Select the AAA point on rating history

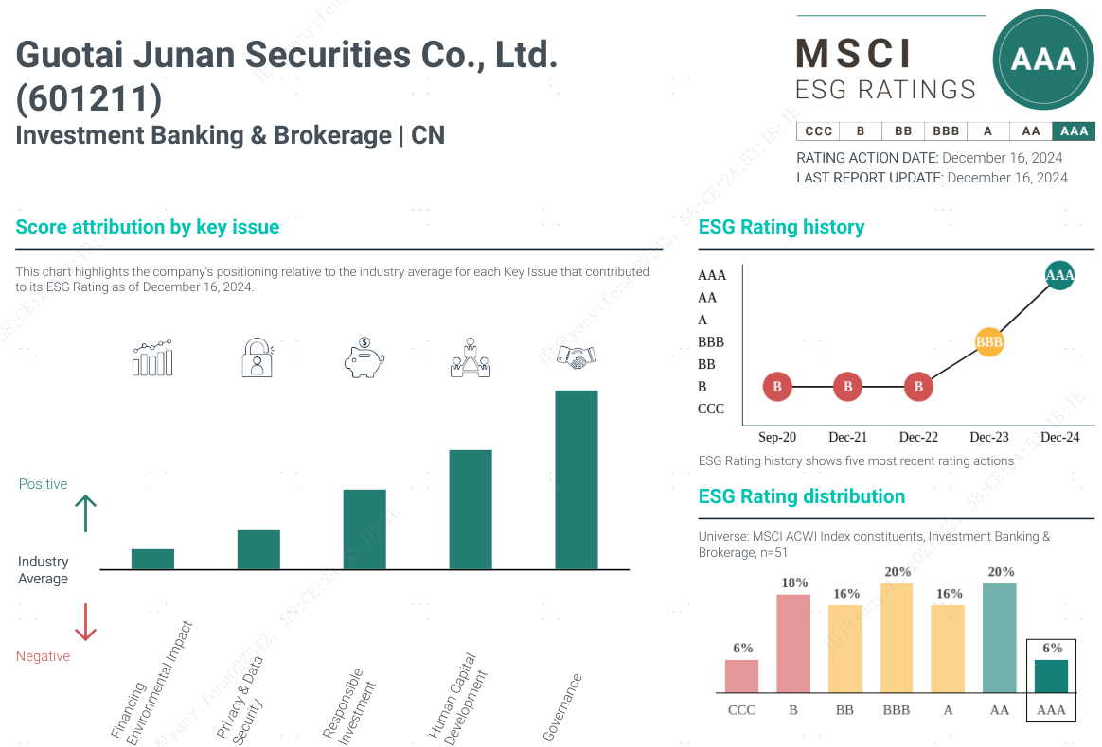coord(1059,276)
